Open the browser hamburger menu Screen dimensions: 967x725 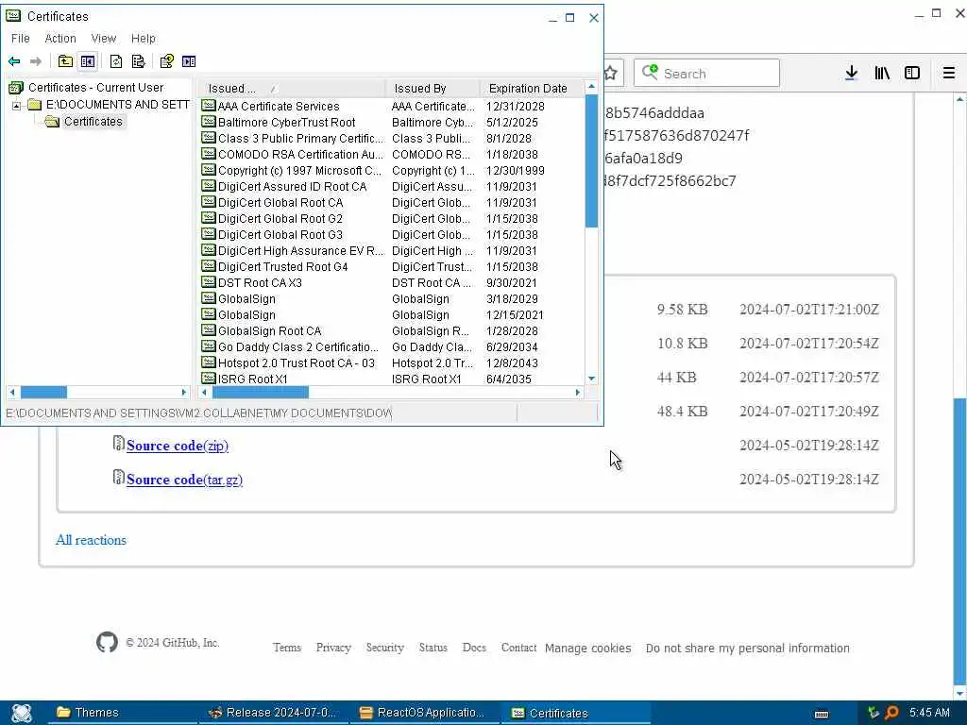949,73
